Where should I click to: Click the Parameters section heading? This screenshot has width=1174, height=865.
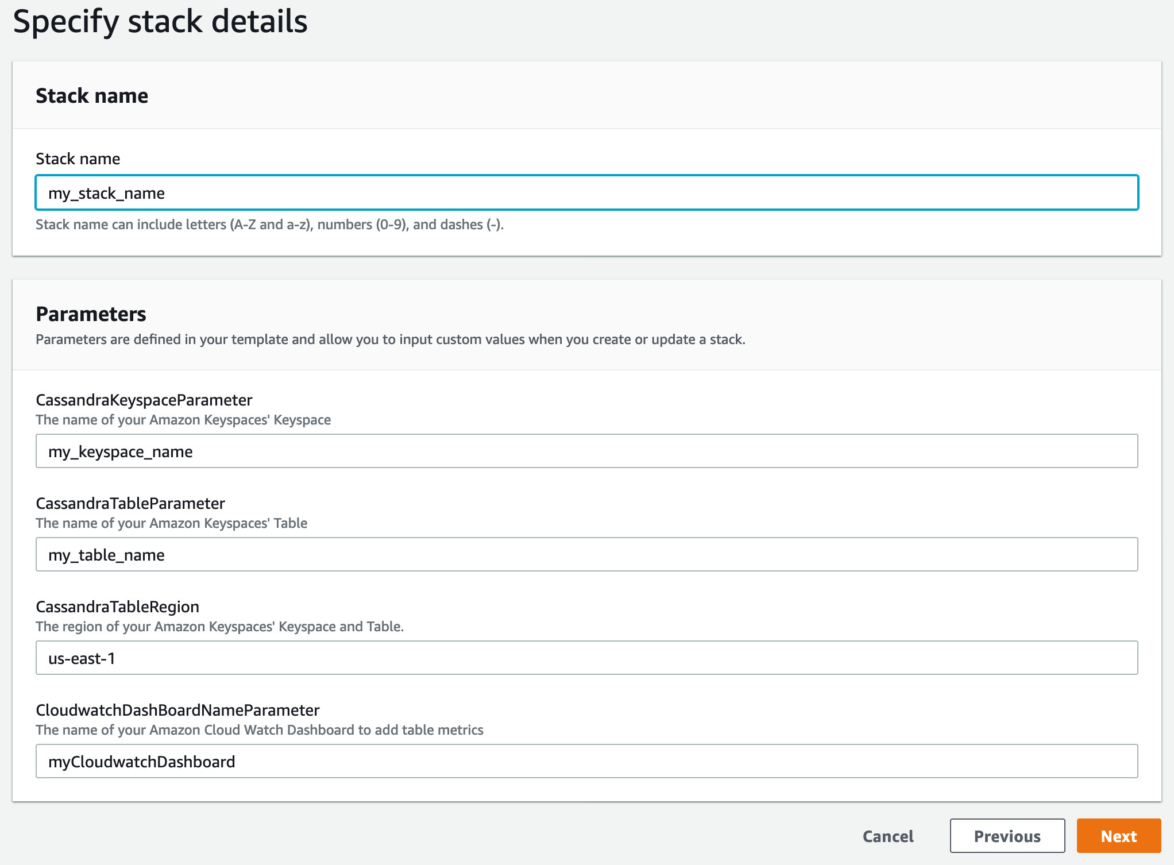91,314
